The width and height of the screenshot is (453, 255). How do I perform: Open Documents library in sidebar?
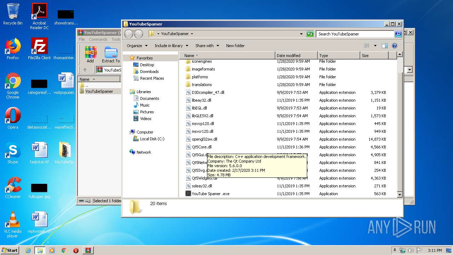pos(149,98)
